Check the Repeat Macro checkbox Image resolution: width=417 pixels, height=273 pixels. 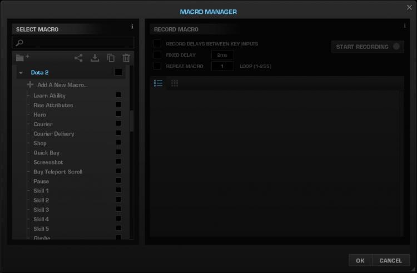point(157,66)
